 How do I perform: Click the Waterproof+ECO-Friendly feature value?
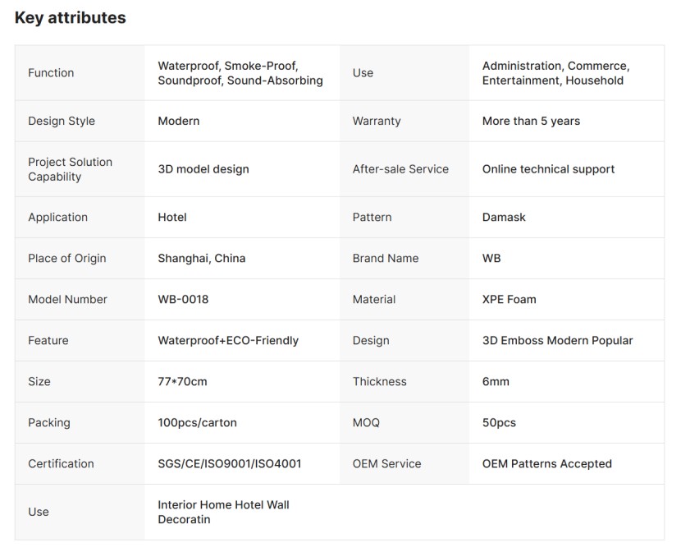coord(228,340)
